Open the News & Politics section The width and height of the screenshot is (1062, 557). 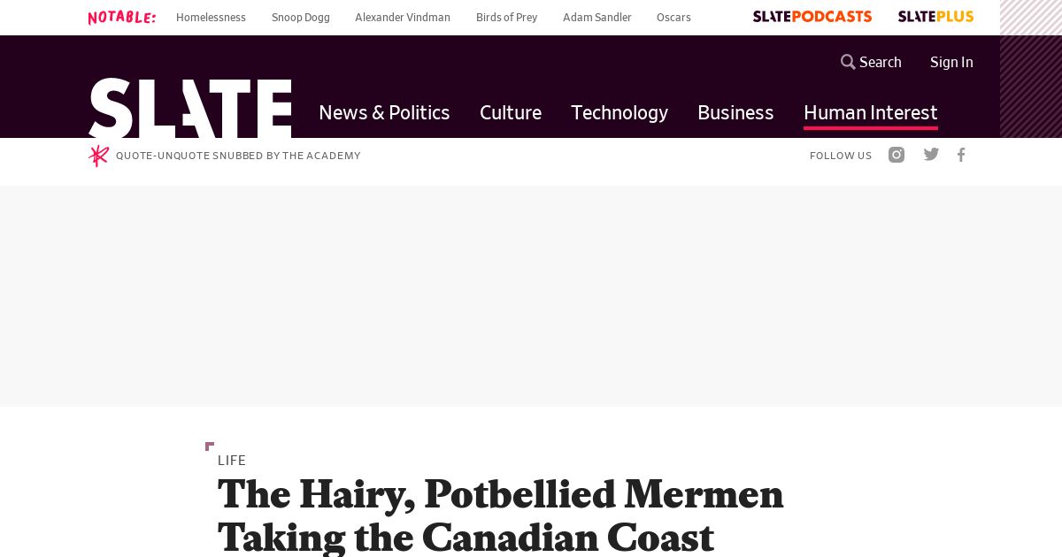pyautogui.click(x=384, y=112)
